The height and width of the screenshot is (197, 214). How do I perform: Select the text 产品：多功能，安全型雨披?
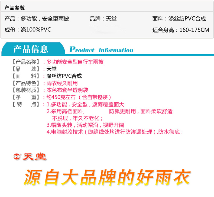coord(37,19)
